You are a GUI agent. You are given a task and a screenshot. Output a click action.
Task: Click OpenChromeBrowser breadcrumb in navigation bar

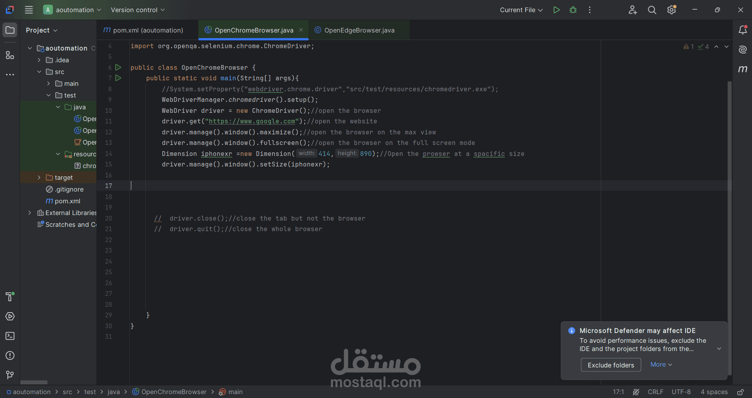tap(169, 392)
